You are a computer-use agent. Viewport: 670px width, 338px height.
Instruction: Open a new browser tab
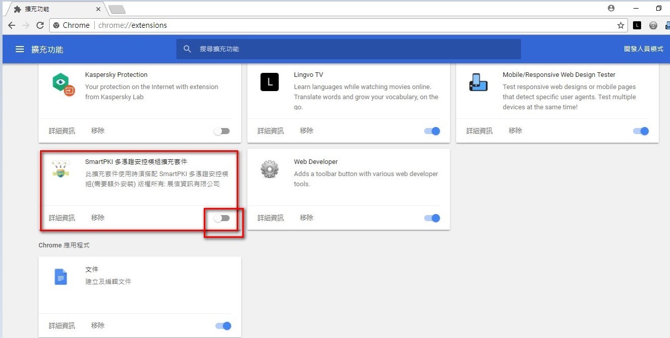pyautogui.click(x=117, y=9)
